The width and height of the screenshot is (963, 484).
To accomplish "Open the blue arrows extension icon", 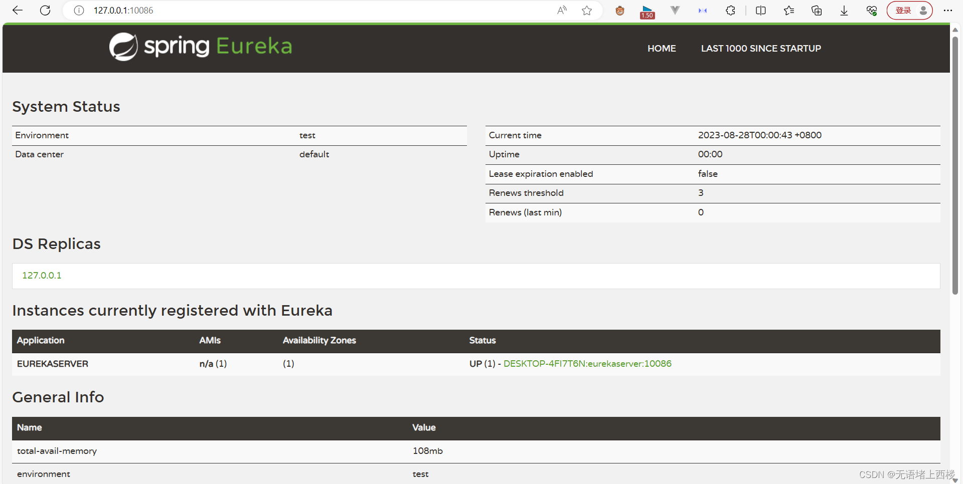I will tap(703, 11).
